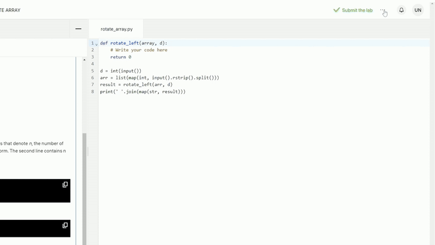
Task: Open the three-dots more options menu
Action: [383, 10]
